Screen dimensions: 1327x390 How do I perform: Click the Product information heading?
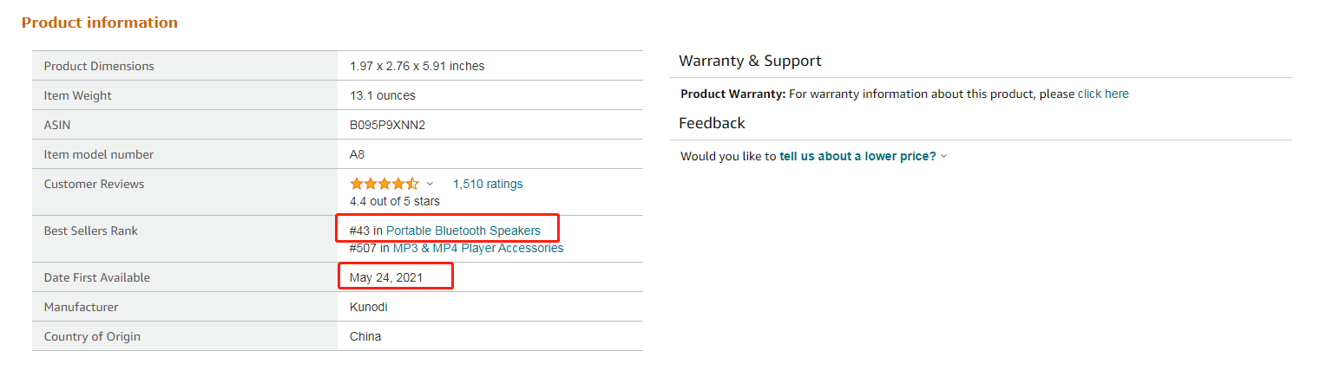tap(99, 23)
